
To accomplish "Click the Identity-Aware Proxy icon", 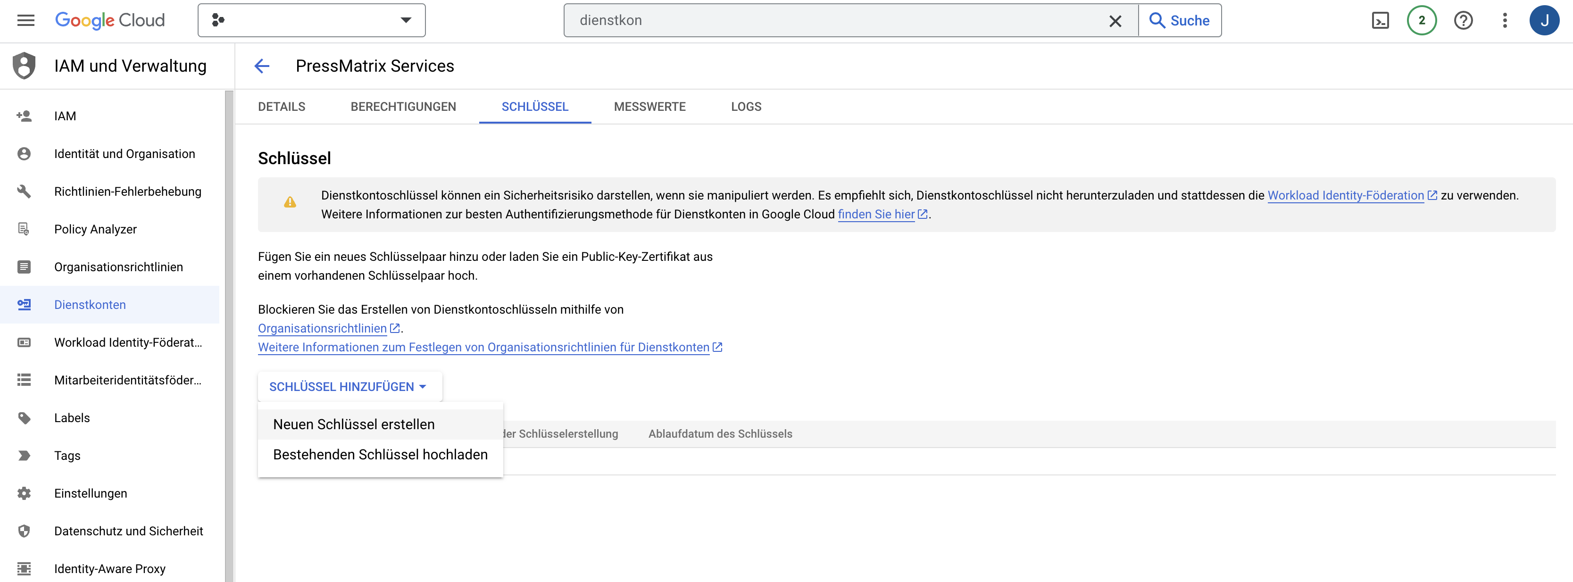I will pyautogui.click(x=25, y=569).
